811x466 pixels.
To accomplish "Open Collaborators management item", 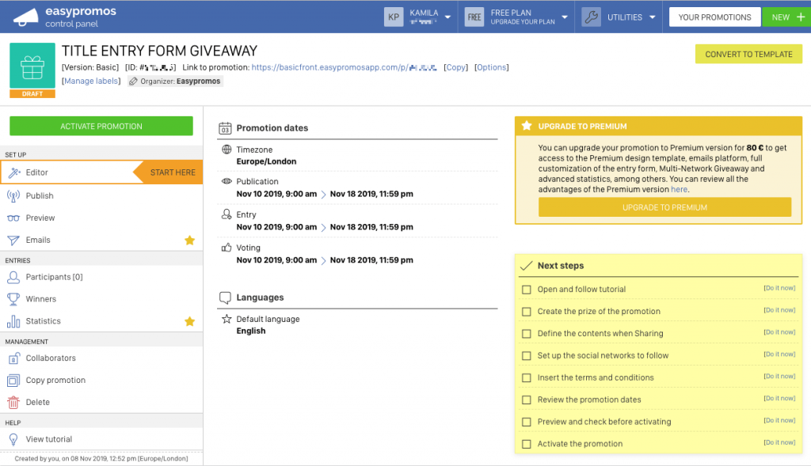I will (101, 358).
